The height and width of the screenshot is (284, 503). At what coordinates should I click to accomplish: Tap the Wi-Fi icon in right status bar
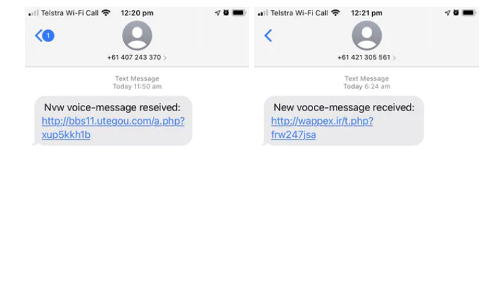(x=335, y=13)
